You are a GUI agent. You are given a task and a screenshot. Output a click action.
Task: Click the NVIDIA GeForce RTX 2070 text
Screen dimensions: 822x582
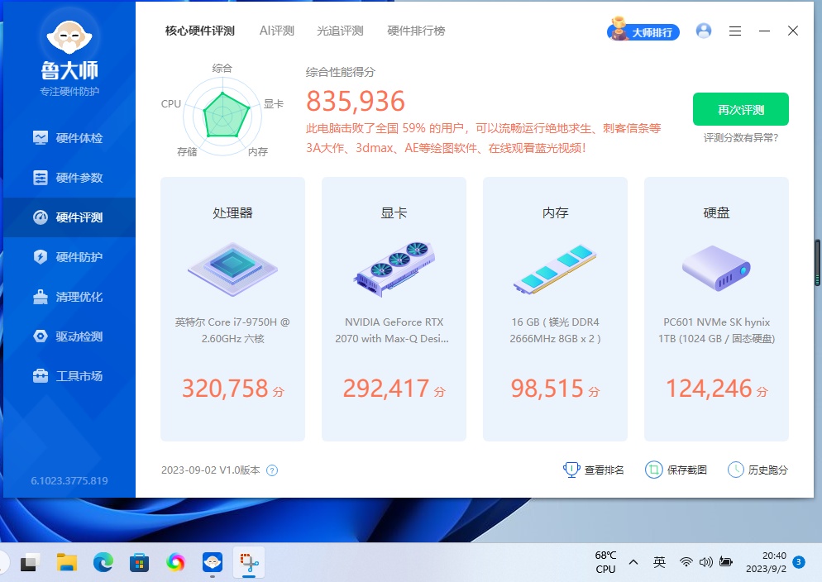392,330
